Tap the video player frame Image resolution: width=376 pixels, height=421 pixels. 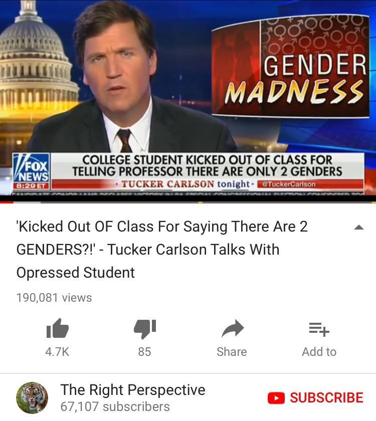pos(188,98)
